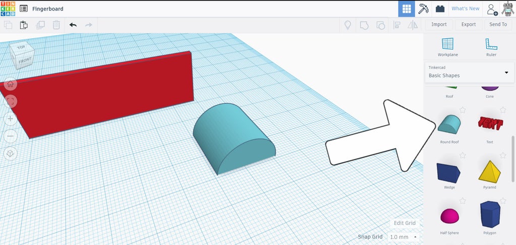Click the Export button

tap(468, 24)
